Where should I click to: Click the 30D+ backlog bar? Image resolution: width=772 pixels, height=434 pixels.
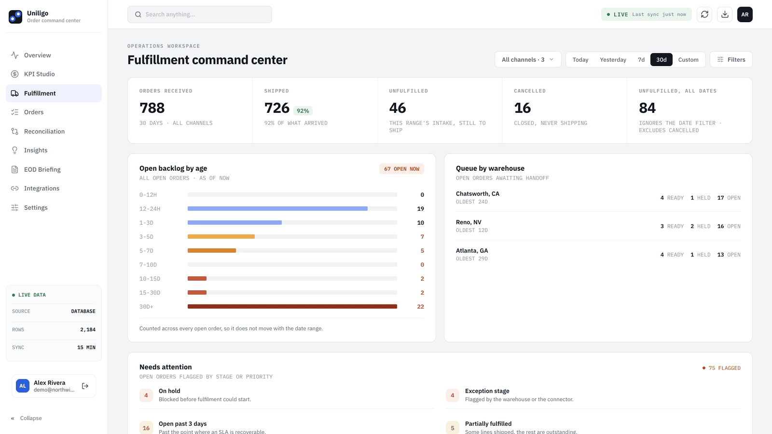pos(292,307)
